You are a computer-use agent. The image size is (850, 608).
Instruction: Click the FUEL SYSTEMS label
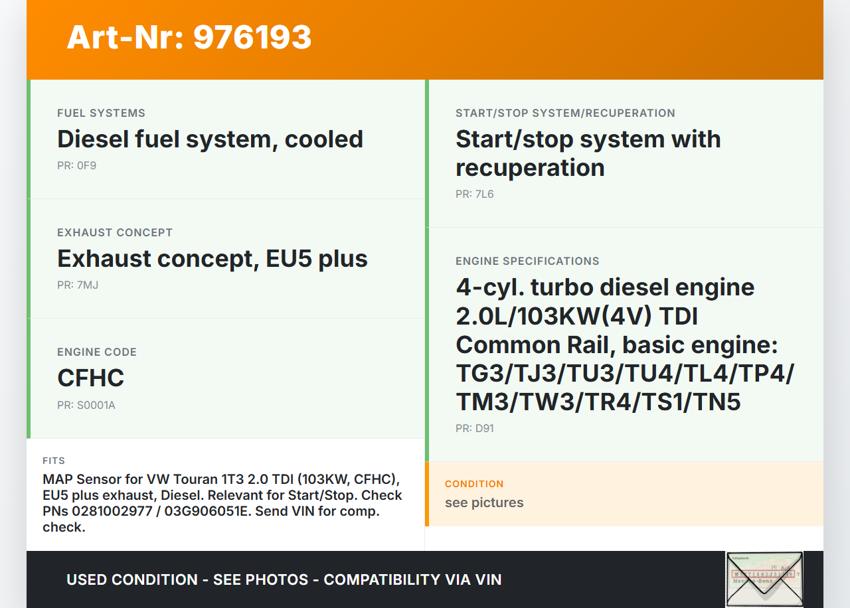pos(101,113)
